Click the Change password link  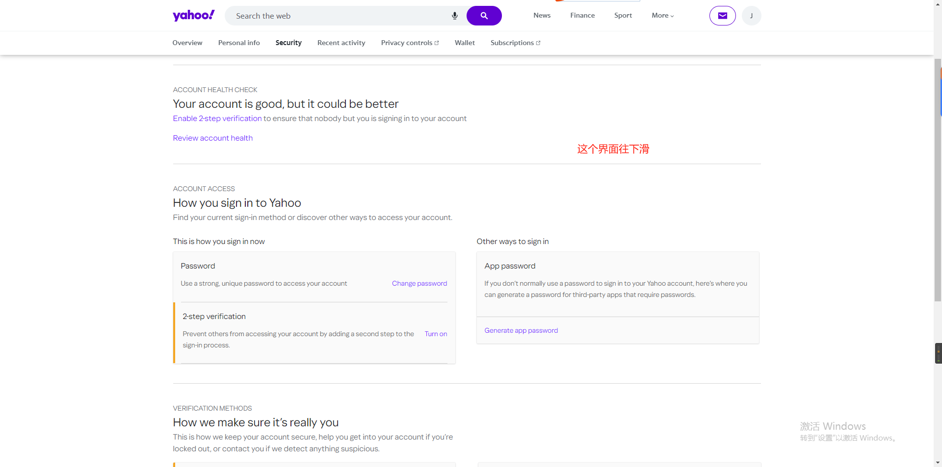point(419,283)
